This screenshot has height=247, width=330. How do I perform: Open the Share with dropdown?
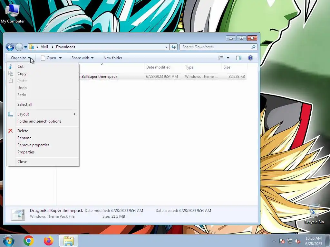click(82, 58)
